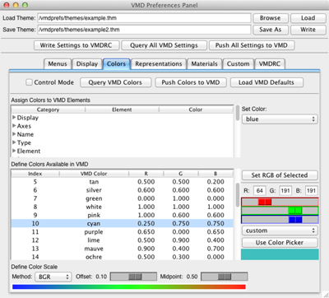The image size is (329, 298).
Task: Open the Representations tab
Action: 159,64
